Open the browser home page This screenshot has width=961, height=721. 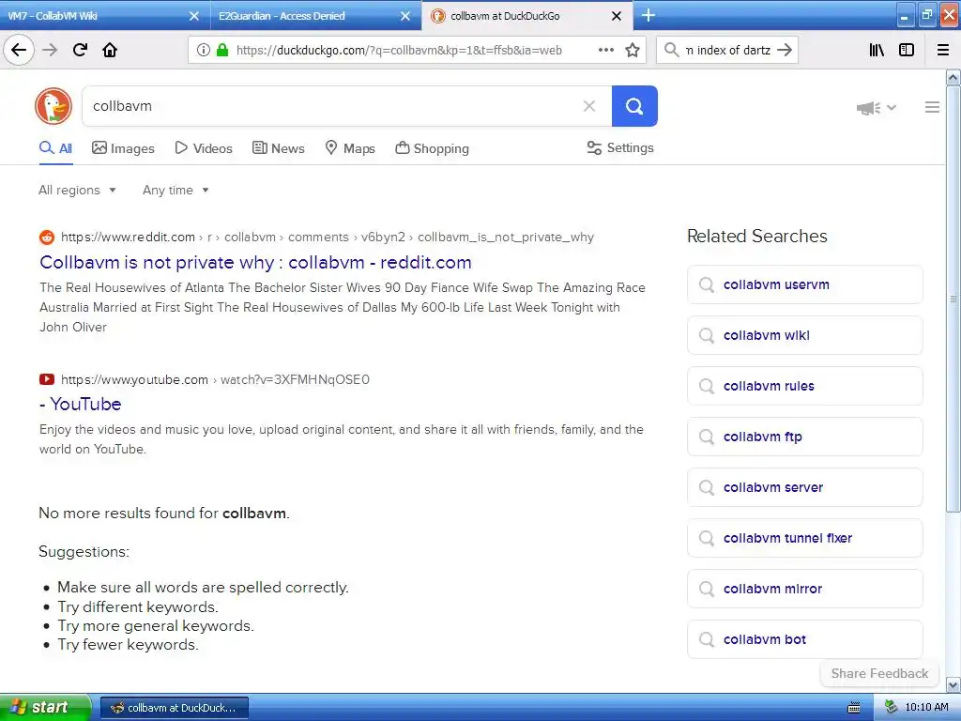(x=110, y=50)
